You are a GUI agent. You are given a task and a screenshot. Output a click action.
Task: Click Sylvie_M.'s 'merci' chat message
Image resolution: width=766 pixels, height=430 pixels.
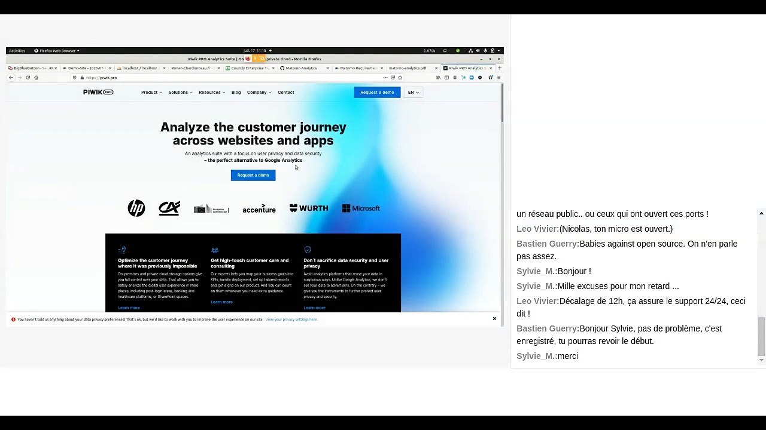point(568,356)
